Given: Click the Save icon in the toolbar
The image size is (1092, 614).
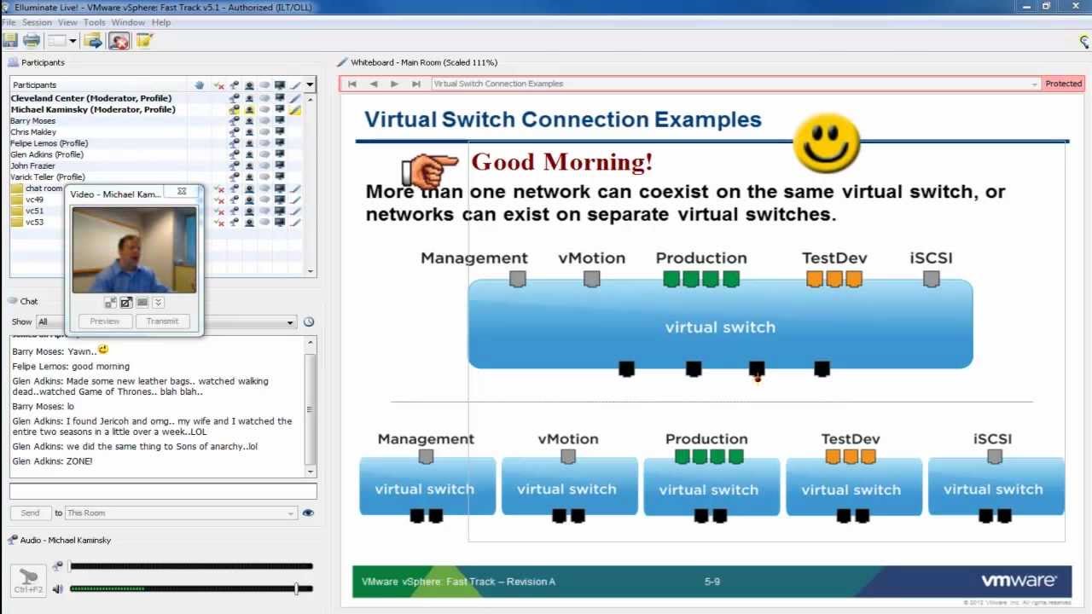Looking at the screenshot, I should click(10, 40).
